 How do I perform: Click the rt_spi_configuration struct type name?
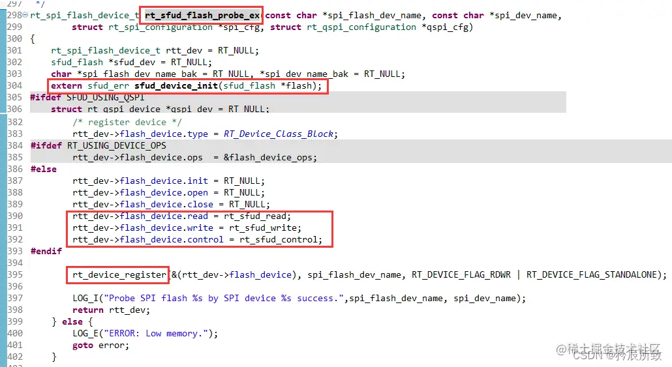[x=160, y=27]
